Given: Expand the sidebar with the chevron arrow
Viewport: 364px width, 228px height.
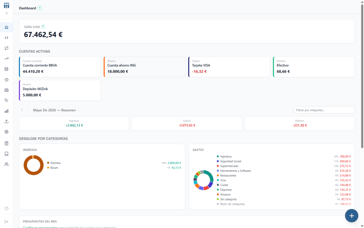Looking at the screenshot, I should (x=6, y=13).
